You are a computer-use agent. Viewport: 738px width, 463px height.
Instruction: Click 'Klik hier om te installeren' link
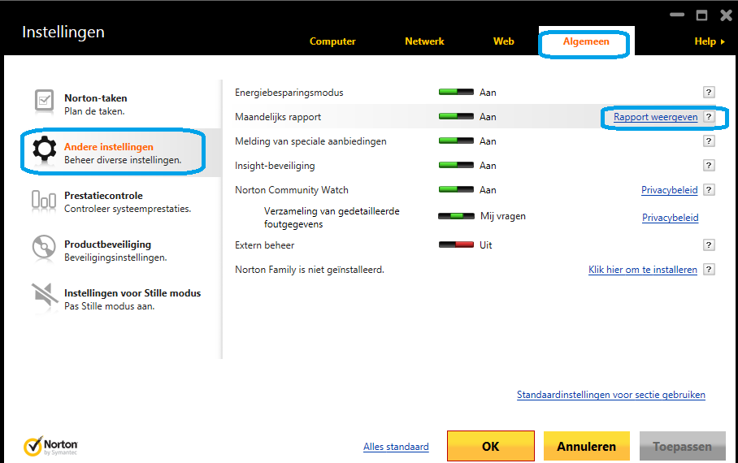coord(642,270)
